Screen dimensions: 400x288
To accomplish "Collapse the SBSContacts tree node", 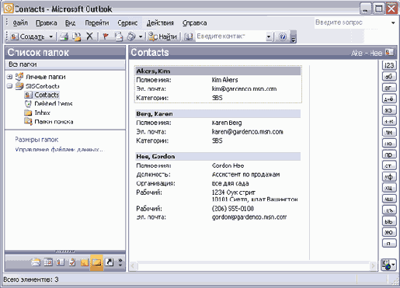I will point(9,86).
